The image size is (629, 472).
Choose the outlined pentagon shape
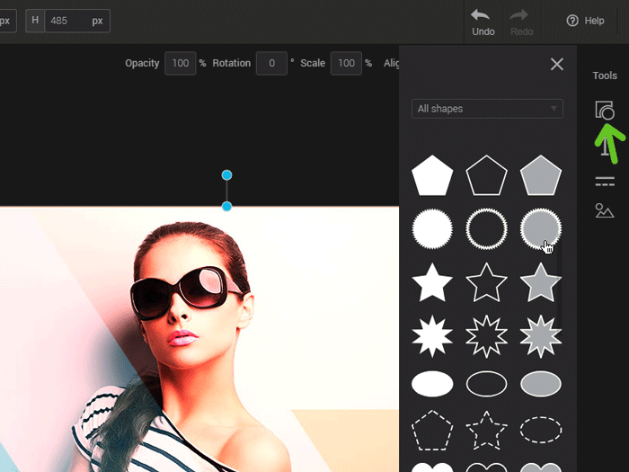tap(486, 175)
